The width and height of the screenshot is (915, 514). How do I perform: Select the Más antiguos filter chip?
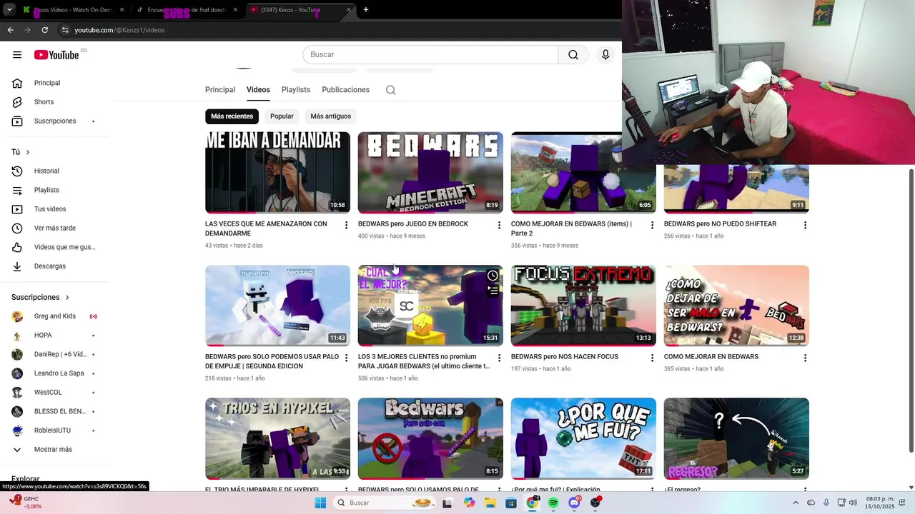pos(330,116)
